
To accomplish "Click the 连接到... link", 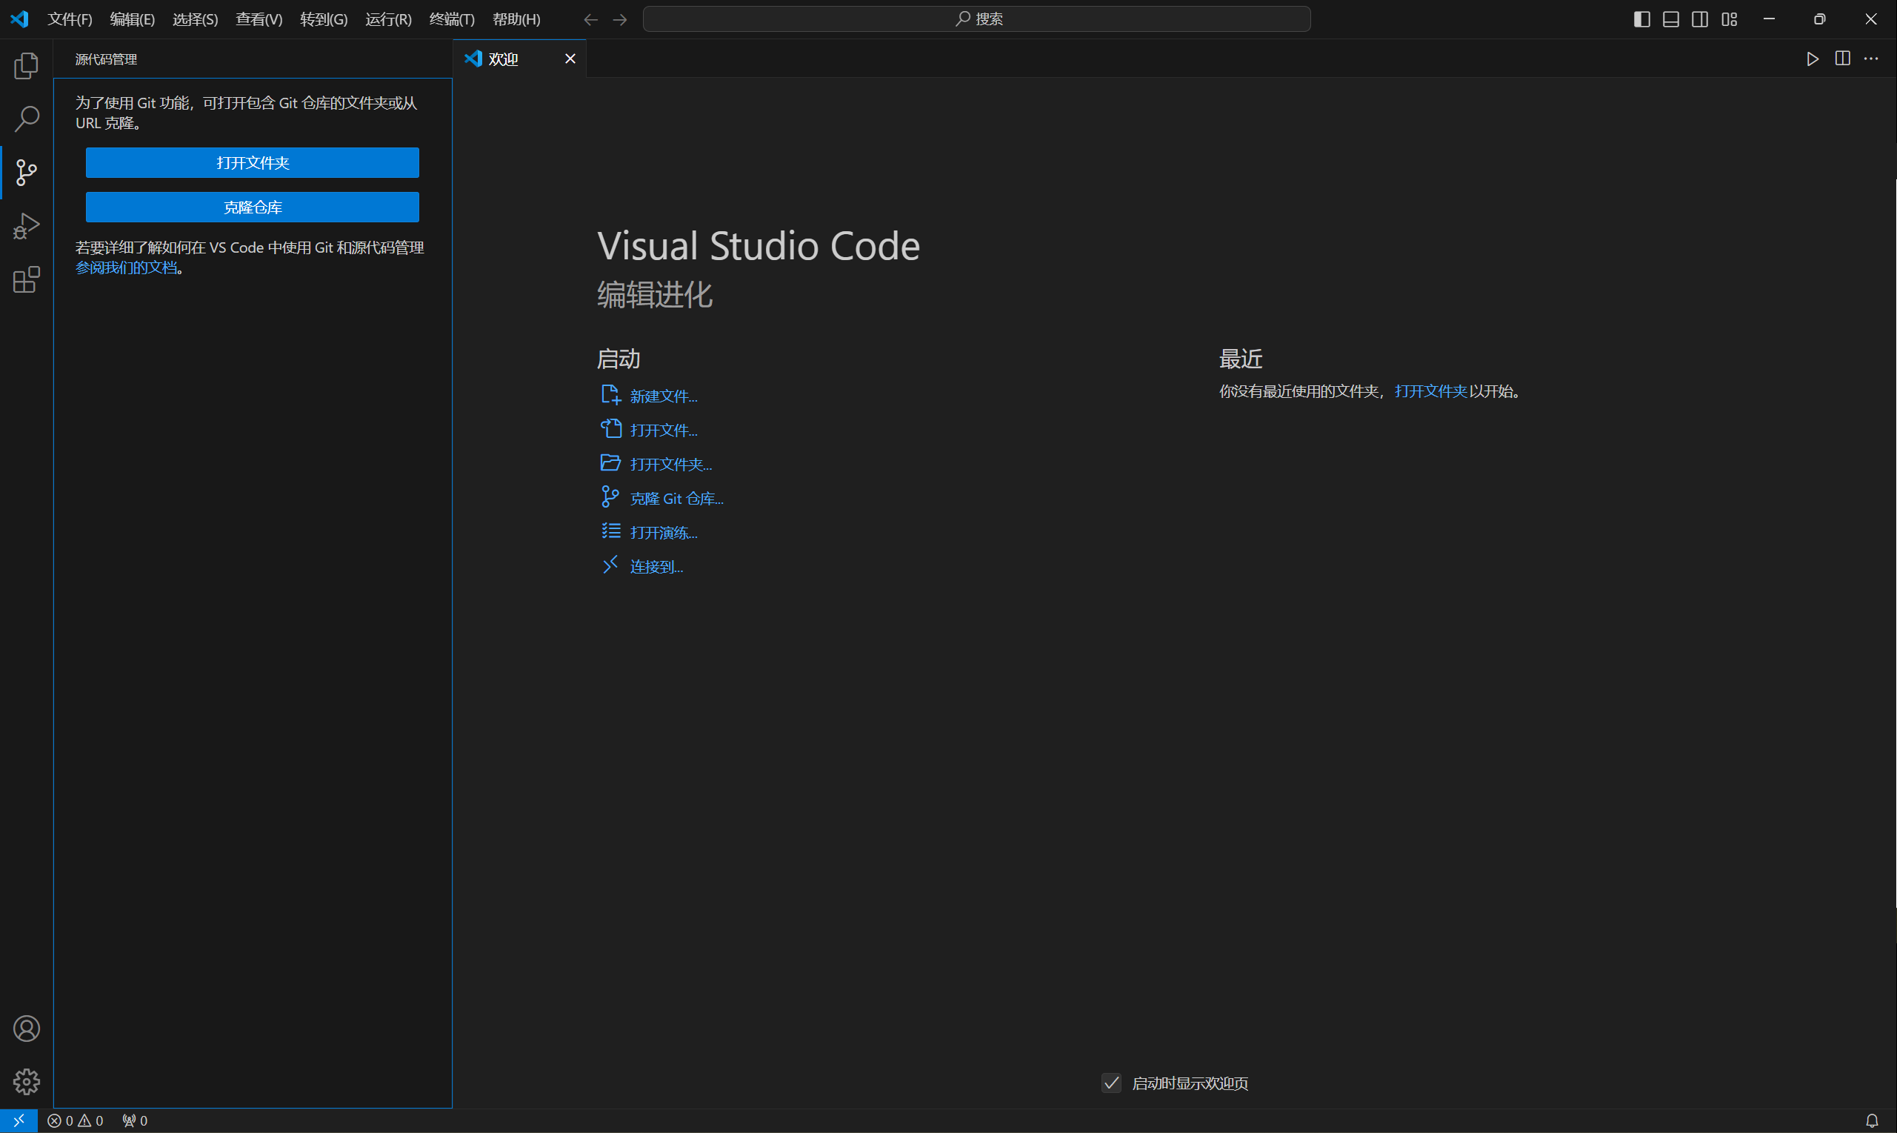I will [x=657, y=566].
